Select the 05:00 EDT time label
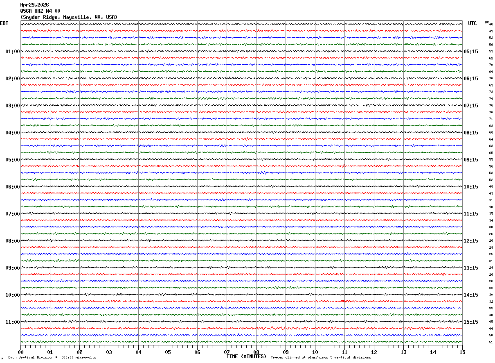Screen dimensions: 495x363 pyautogui.click(x=13, y=160)
